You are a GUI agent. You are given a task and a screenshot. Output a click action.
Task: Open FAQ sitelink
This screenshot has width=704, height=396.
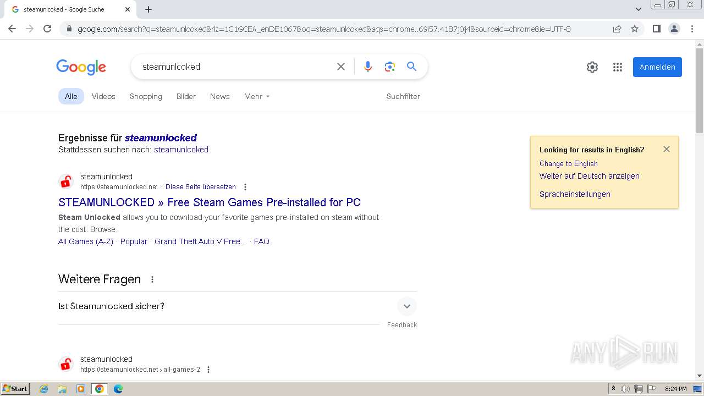click(262, 241)
